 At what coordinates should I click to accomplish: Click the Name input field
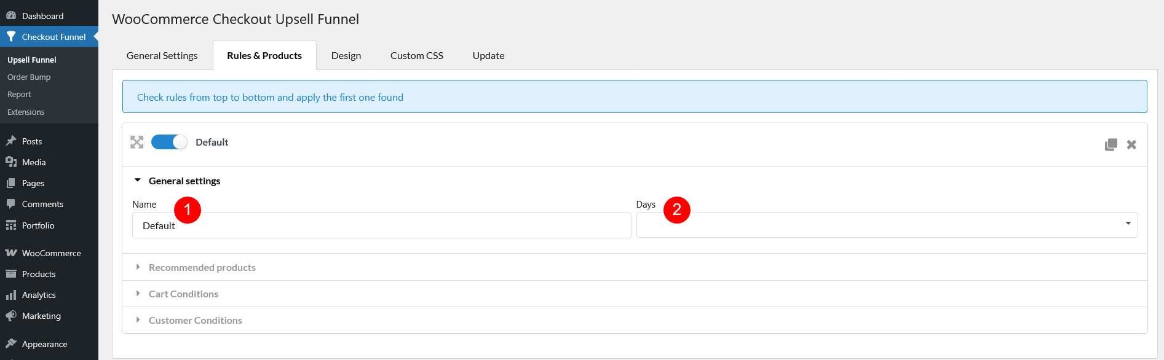[382, 225]
